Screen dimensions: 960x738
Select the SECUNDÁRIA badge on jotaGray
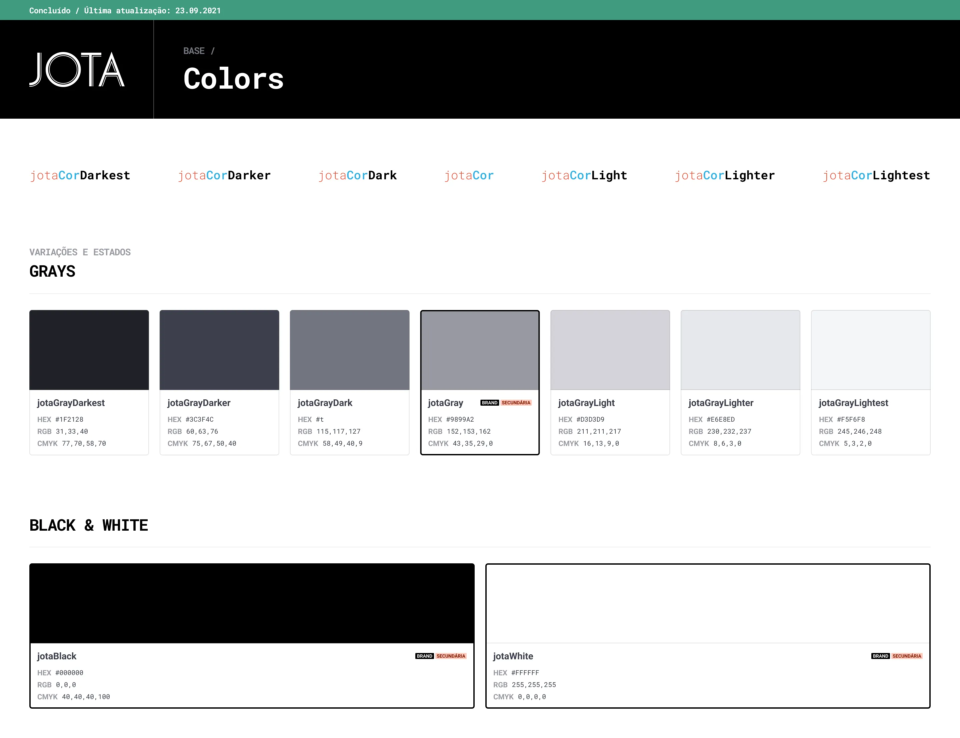[514, 402]
